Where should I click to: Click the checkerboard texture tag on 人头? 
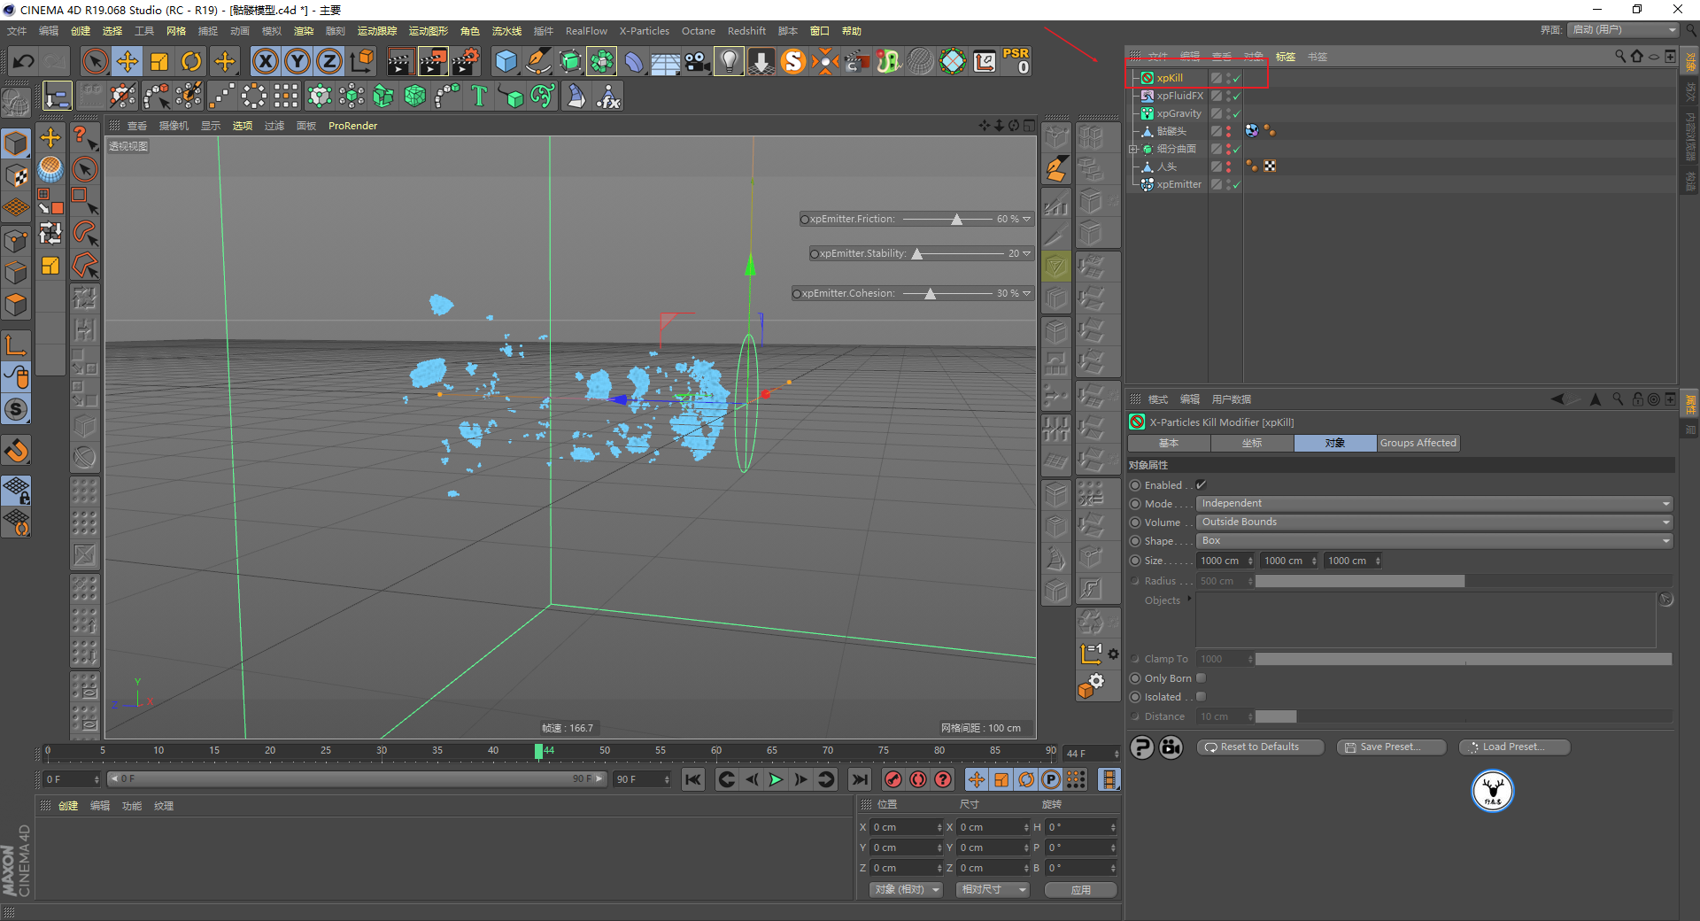1270,166
